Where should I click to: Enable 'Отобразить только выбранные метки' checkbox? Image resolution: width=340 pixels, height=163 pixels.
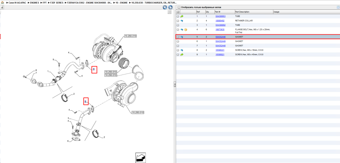[179, 7]
